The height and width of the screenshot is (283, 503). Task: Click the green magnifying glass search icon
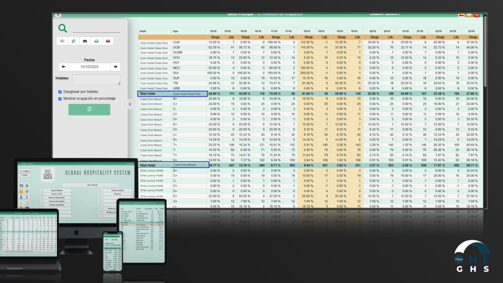(x=62, y=28)
